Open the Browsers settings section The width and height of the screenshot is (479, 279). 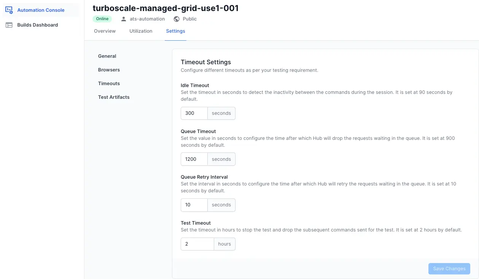pyautogui.click(x=109, y=70)
